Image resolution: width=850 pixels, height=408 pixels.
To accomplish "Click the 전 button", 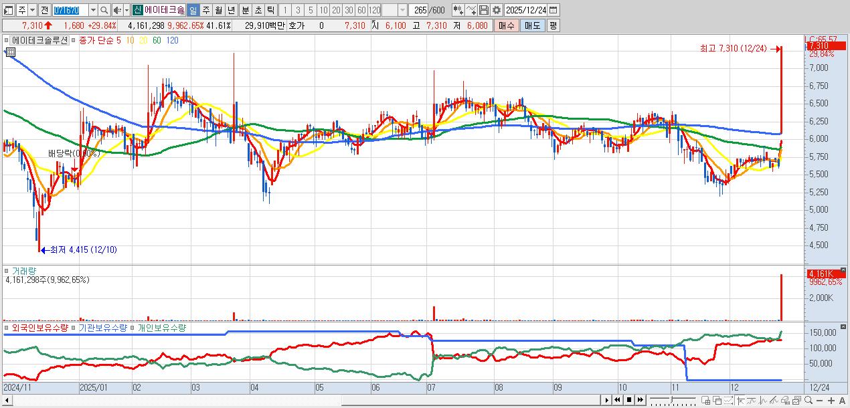I will 44,11.
